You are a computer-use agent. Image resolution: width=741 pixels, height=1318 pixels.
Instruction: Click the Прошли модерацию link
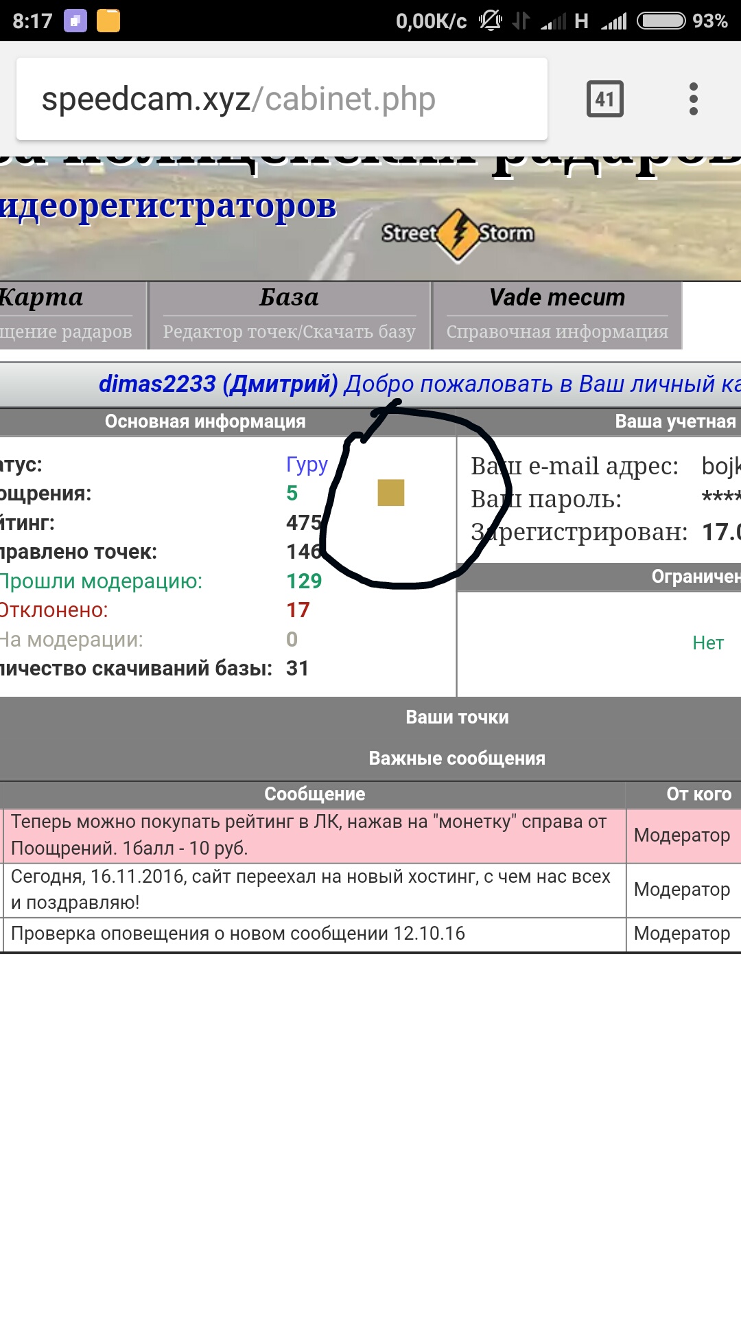[x=102, y=581]
